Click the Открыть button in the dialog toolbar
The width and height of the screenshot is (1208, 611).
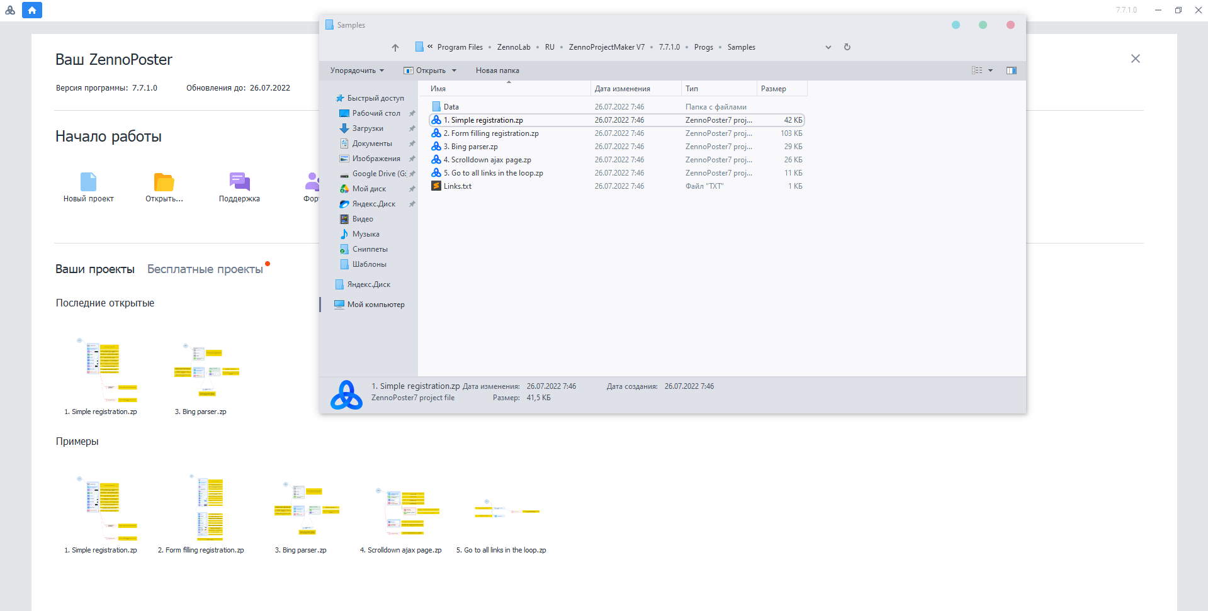tap(425, 70)
